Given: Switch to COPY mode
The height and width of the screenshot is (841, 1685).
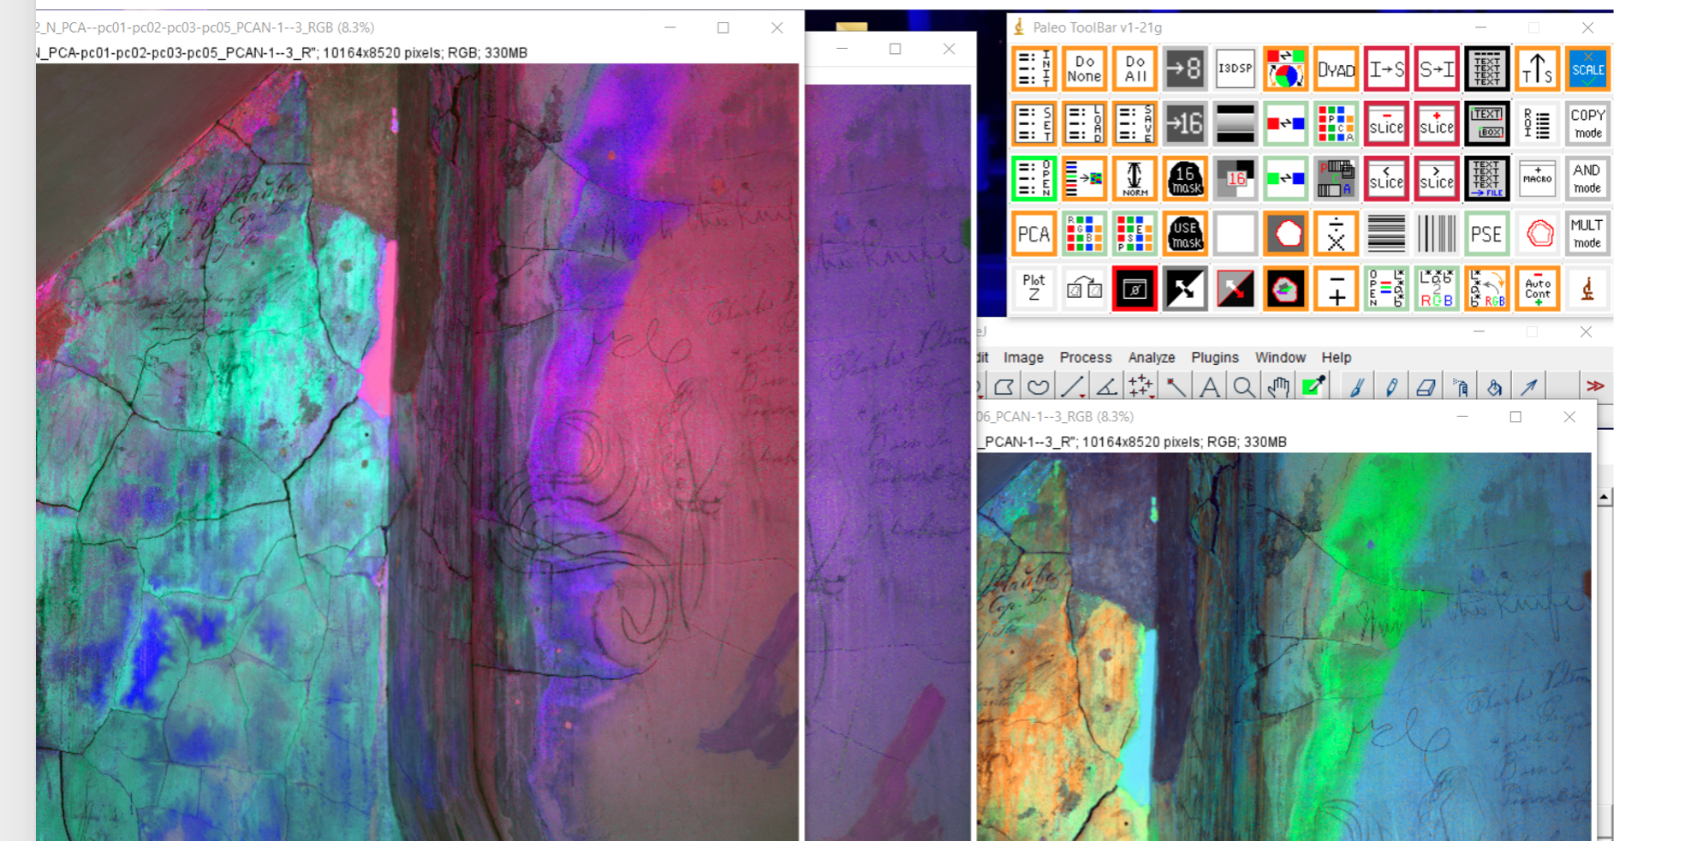Looking at the screenshot, I should (x=1587, y=124).
